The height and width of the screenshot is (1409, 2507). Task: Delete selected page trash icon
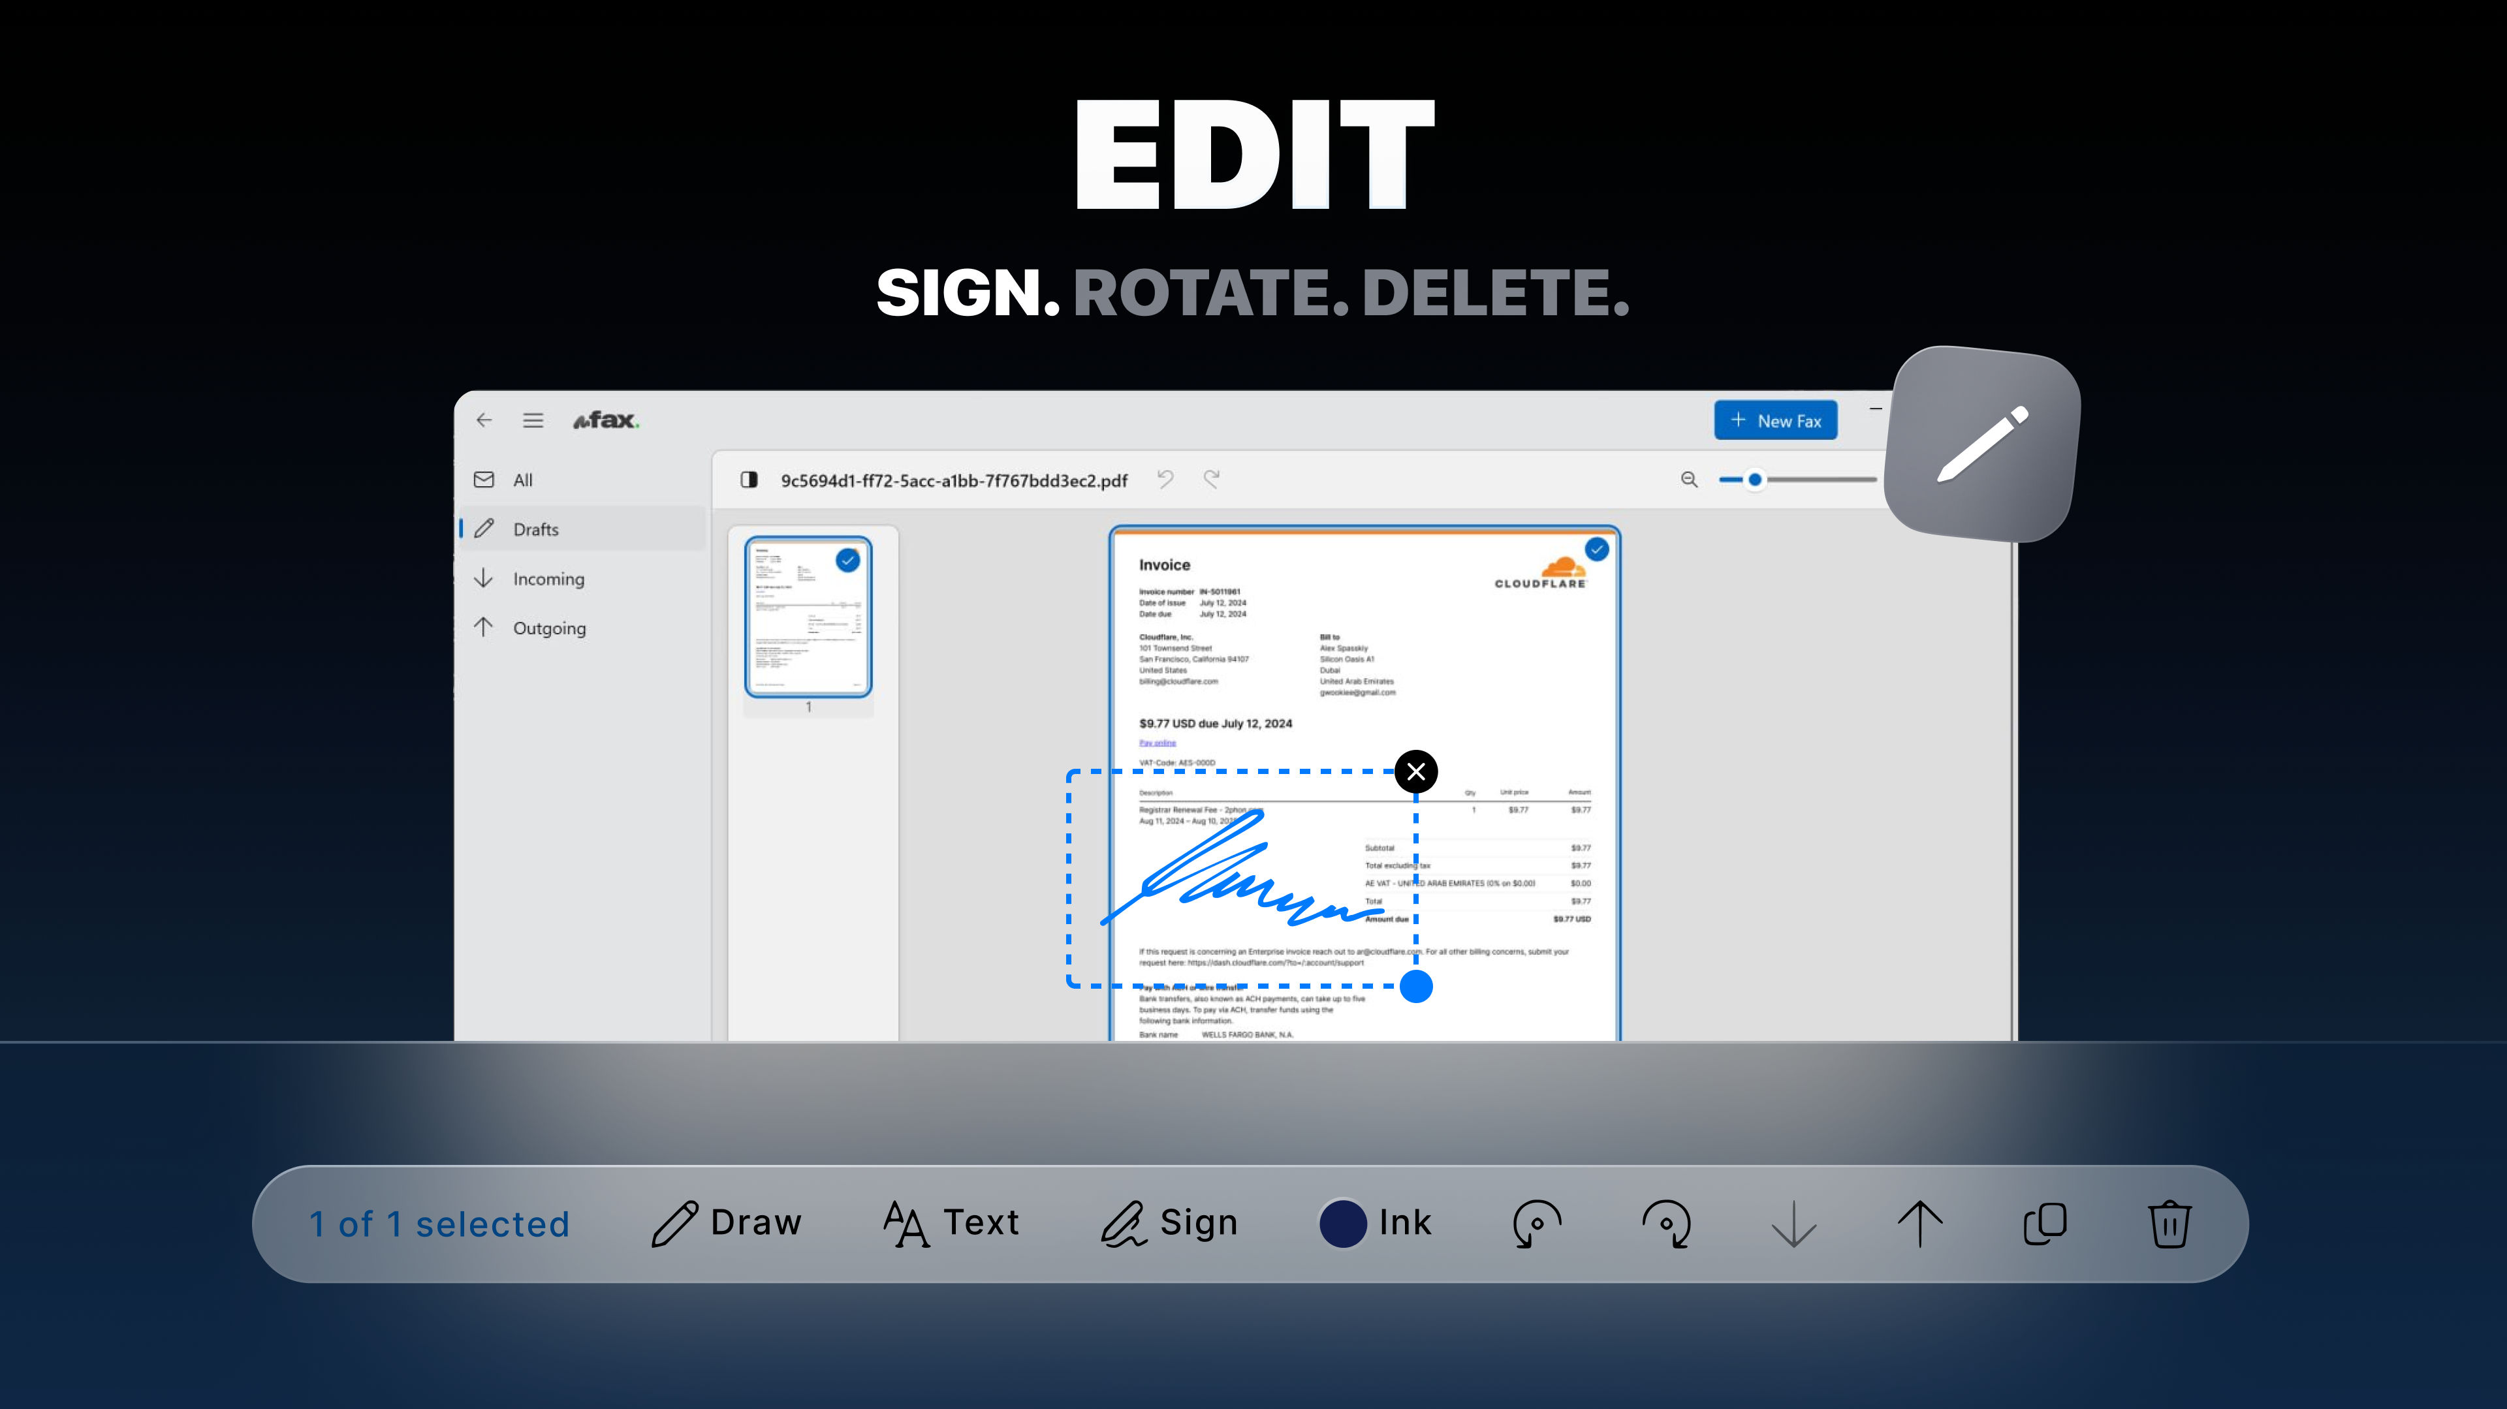point(2169,1223)
